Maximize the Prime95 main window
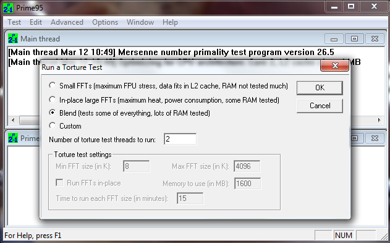The image size is (390, 243). [x=351, y=7]
